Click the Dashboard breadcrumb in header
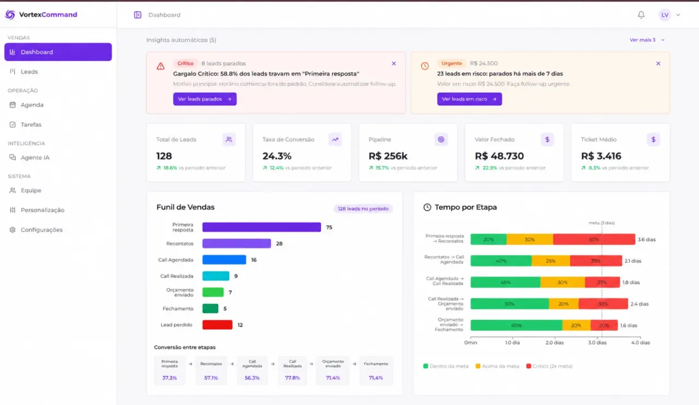 pos(164,15)
